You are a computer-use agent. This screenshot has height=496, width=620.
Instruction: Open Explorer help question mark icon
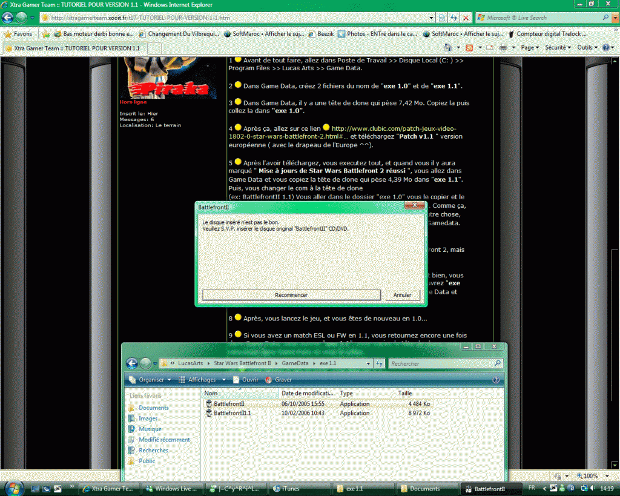pos(496,380)
